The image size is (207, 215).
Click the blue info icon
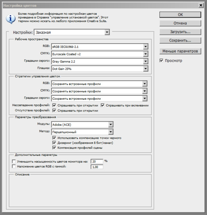(x=11, y=19)
